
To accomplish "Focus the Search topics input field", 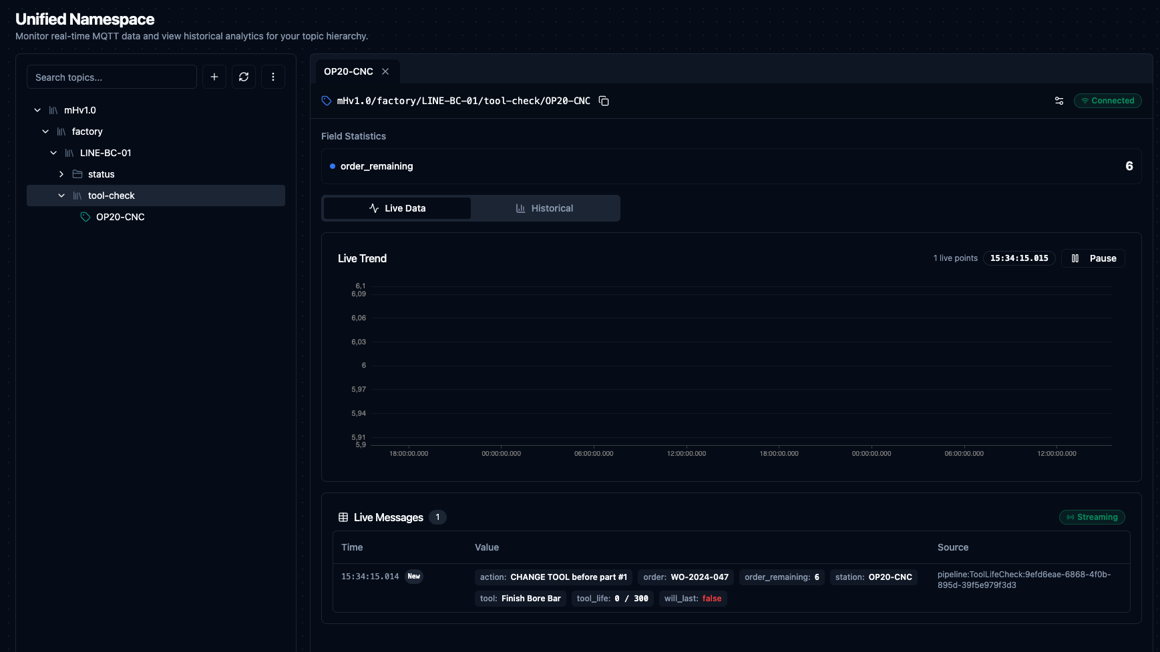I will click(x=112, y=77).
